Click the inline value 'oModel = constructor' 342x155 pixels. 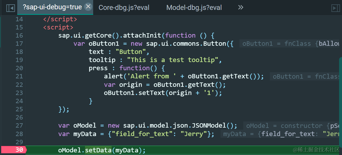click(x=284, y=126)
